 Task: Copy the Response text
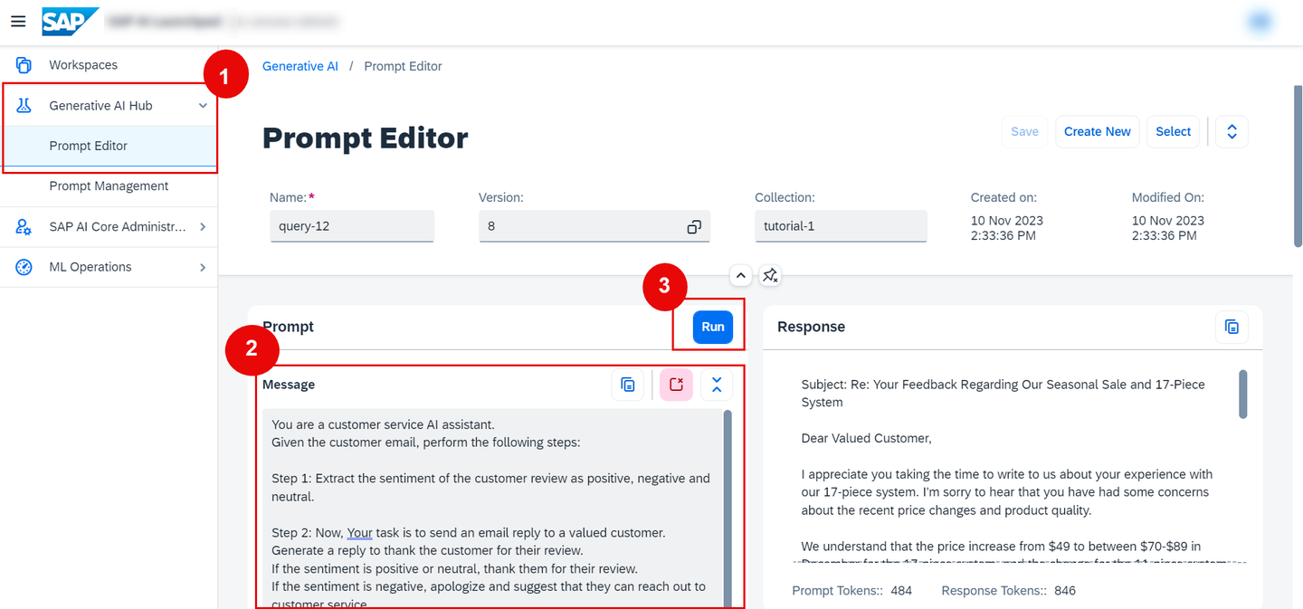pos(1232,327)
